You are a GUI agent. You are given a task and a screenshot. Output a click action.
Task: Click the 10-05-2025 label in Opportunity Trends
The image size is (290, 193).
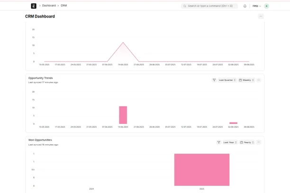point(44,127)
